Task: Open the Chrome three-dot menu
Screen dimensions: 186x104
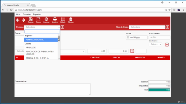Action: point(183,10)
